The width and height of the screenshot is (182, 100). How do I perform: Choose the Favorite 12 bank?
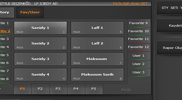pos(139,47)
